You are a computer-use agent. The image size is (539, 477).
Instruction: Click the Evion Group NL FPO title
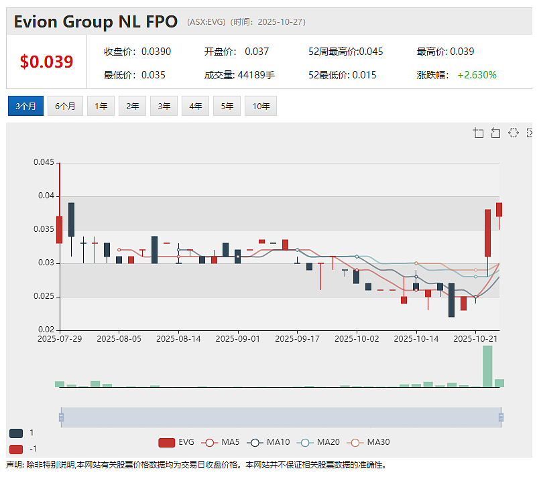[96, 21]
